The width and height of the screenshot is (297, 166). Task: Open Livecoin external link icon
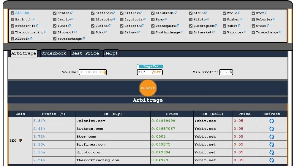(x=113, y=19)
